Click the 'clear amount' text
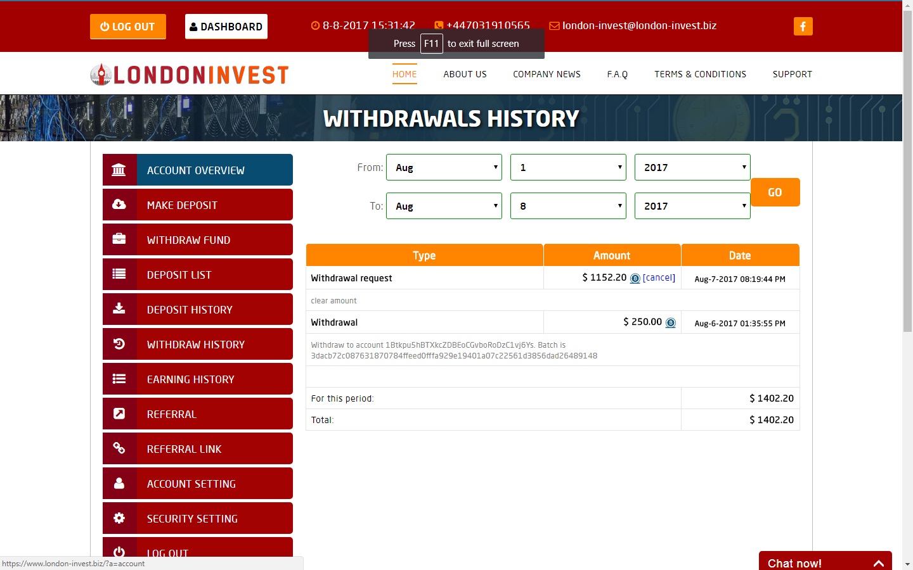 (333, 301)
